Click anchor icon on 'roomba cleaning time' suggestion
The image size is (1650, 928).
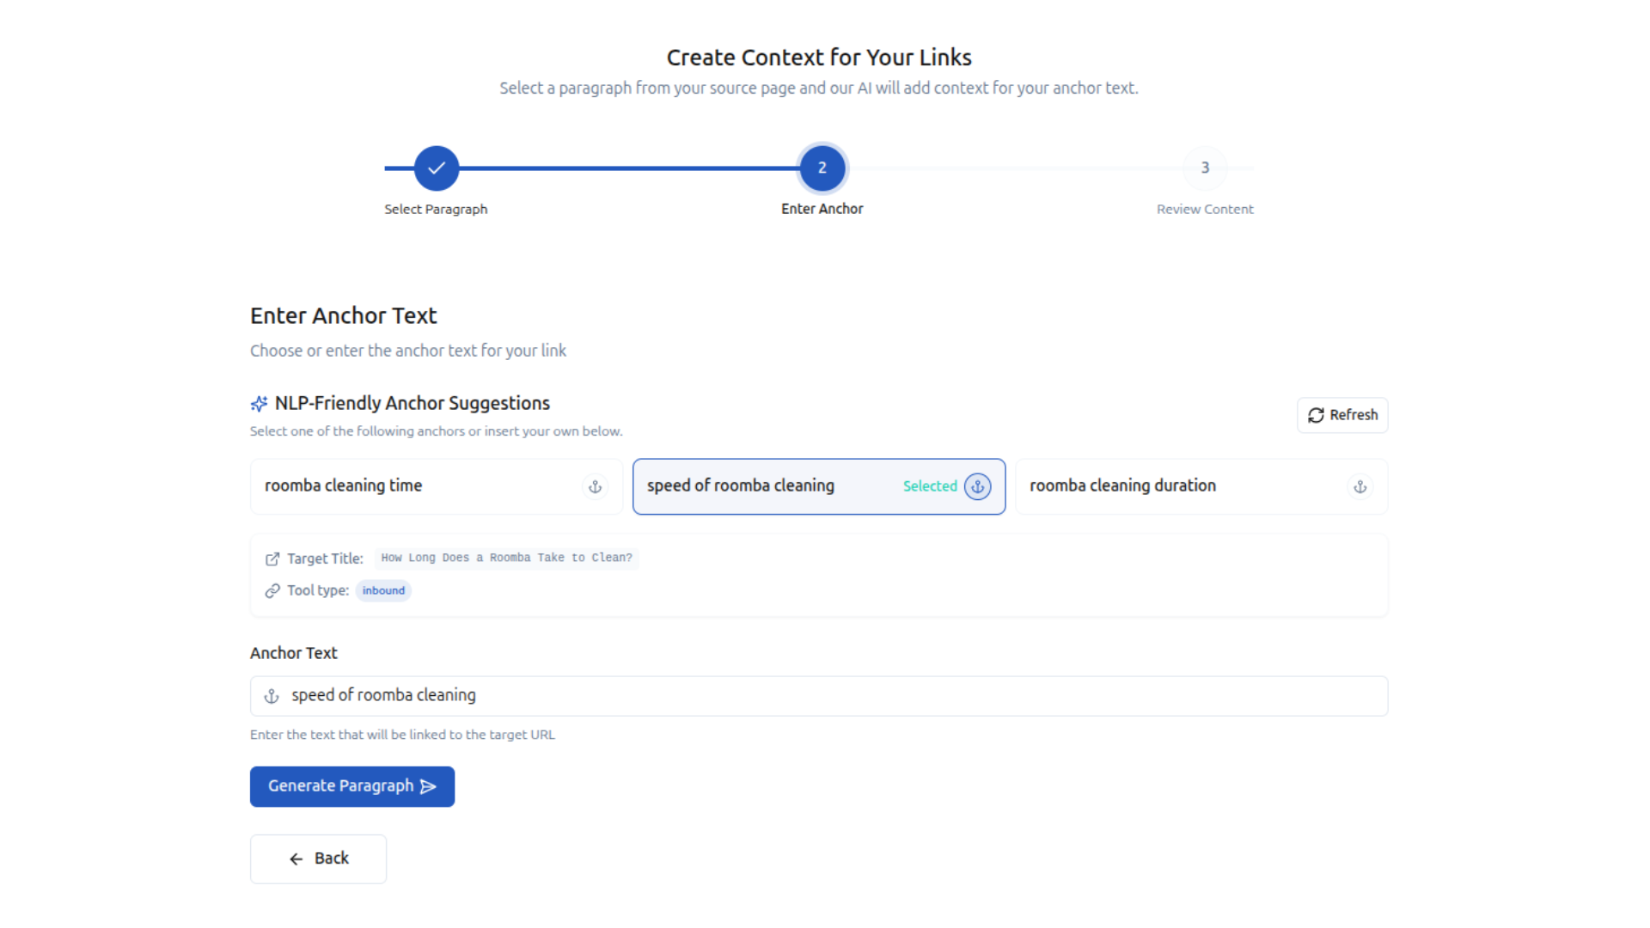[595, 486]
